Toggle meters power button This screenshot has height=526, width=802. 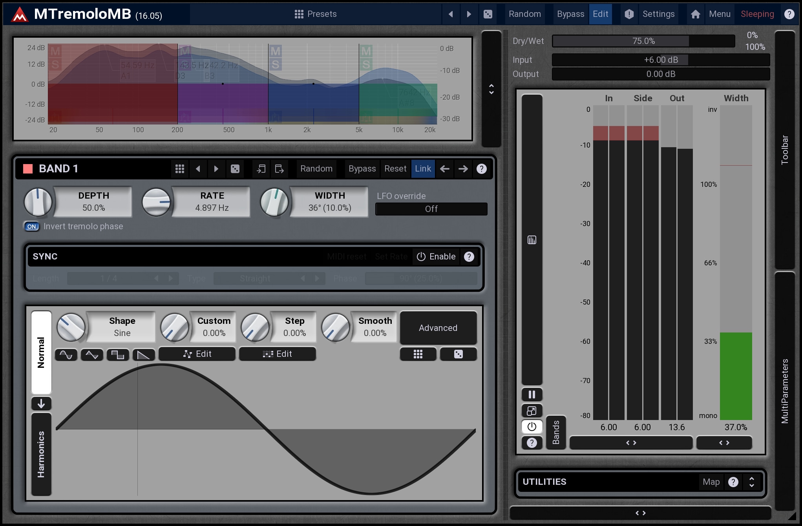coord(532,427)
